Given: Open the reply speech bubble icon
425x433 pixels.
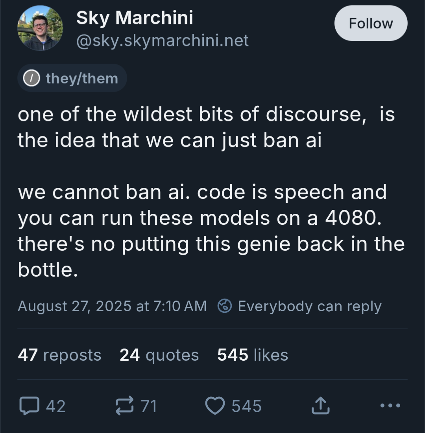Looking at the screenshot, I should pos(29,405).
